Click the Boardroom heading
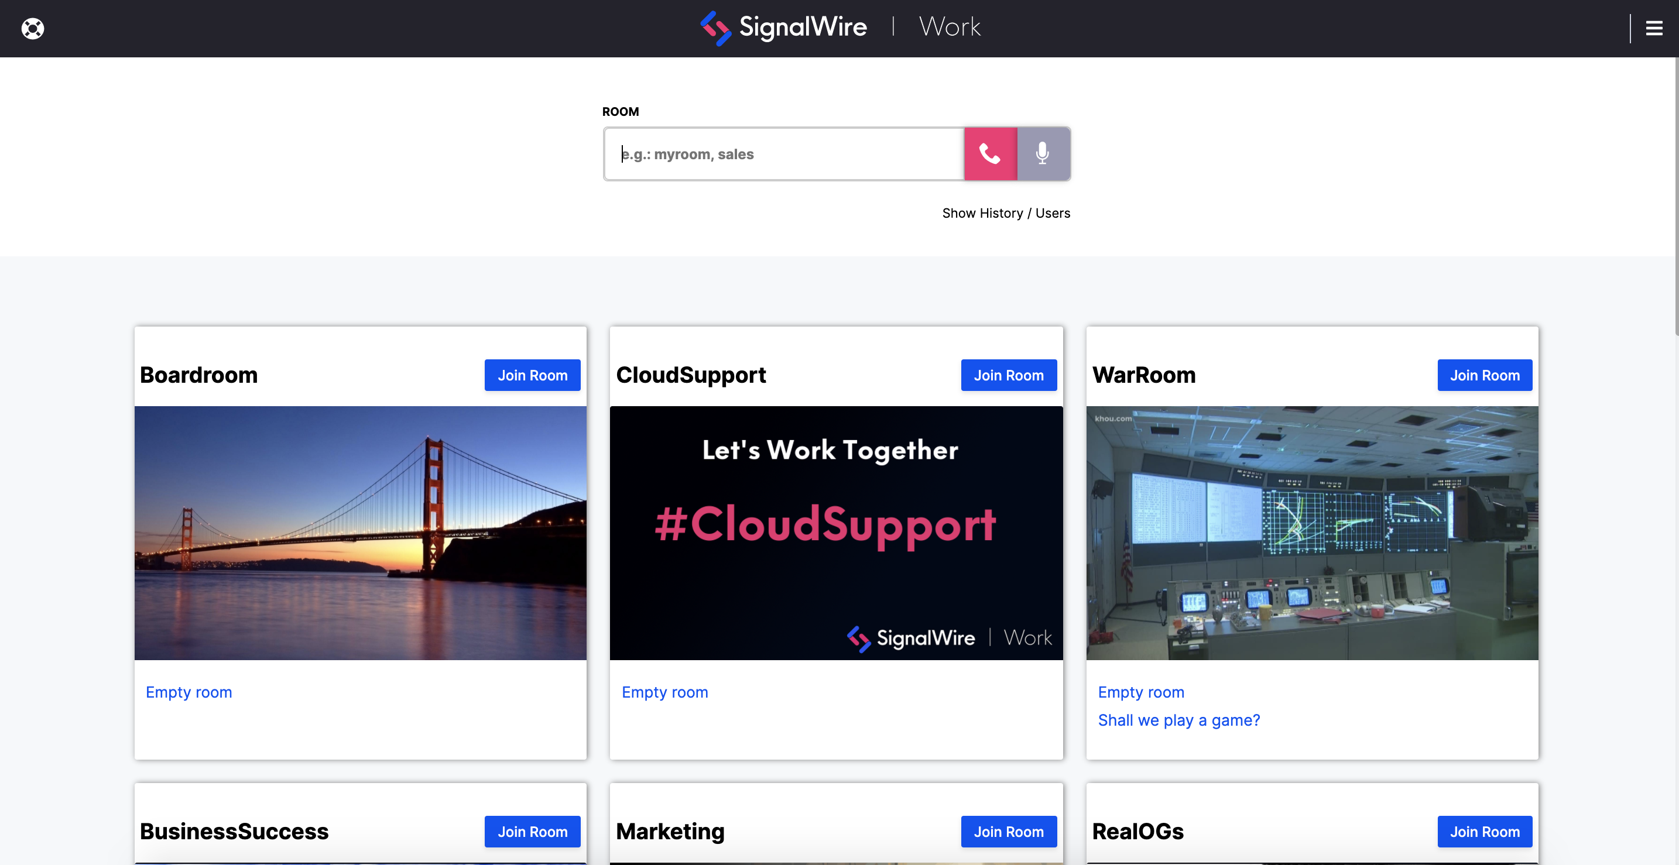 click(x=199, y=375)
